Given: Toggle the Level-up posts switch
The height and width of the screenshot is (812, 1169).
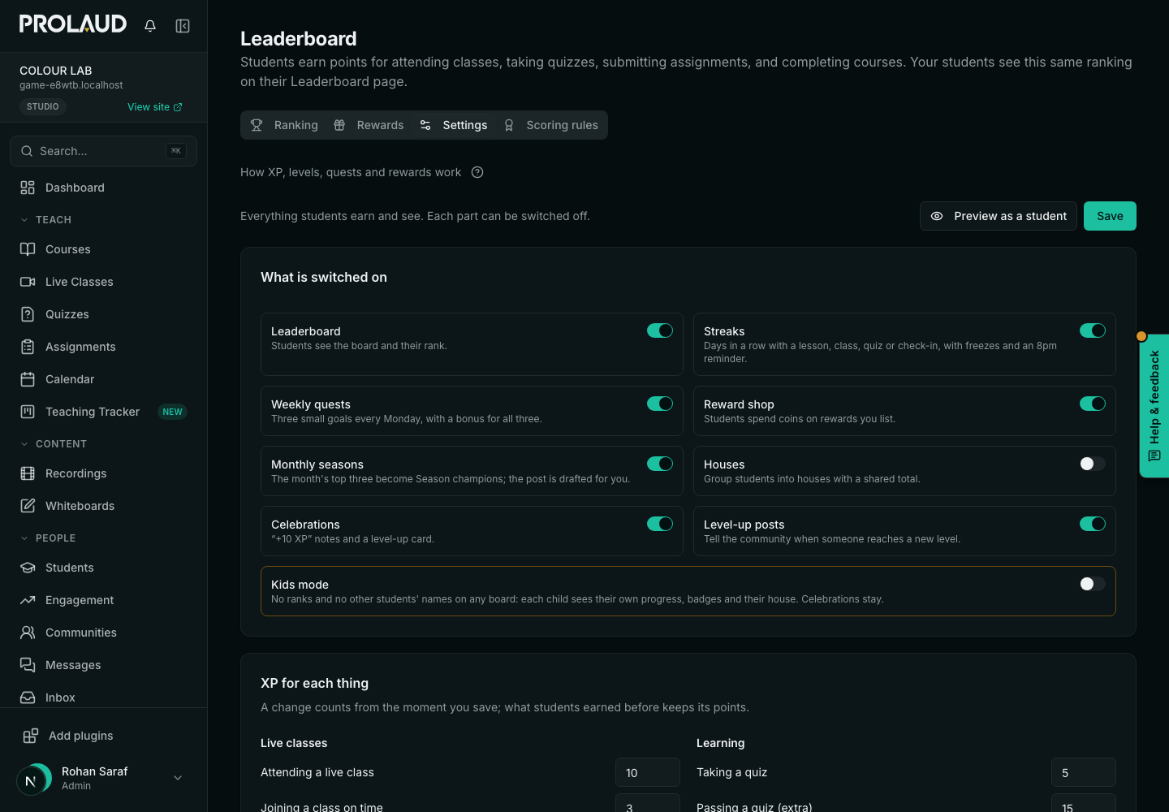Looking at the screenshot, I should coord(1093,524).
